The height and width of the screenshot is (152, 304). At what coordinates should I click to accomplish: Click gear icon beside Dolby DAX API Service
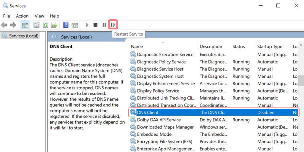[x=133, y=120]
